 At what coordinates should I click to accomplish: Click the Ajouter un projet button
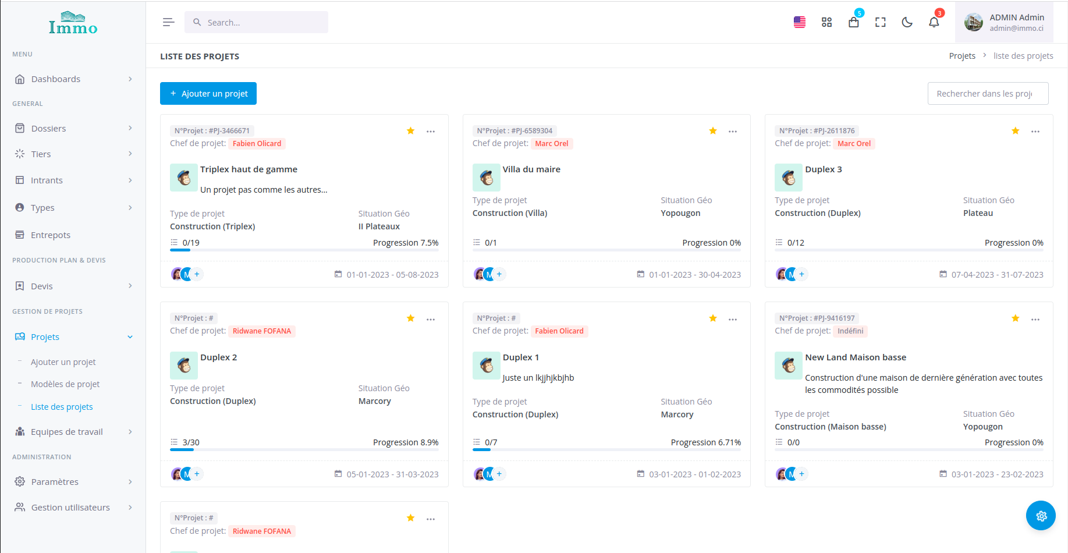(208, 94)
